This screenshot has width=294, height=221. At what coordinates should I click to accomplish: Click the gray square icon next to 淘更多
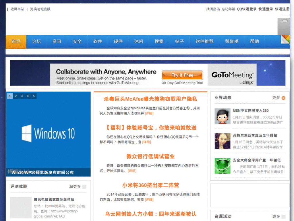click(84, 187)
